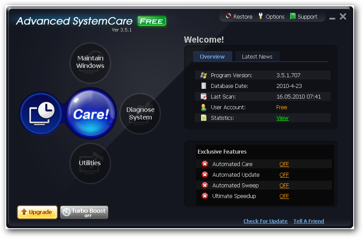Viewport: 363px width, 238px height.
Task: Switch to the Latest News tab
Action: [x=257, y=56]
